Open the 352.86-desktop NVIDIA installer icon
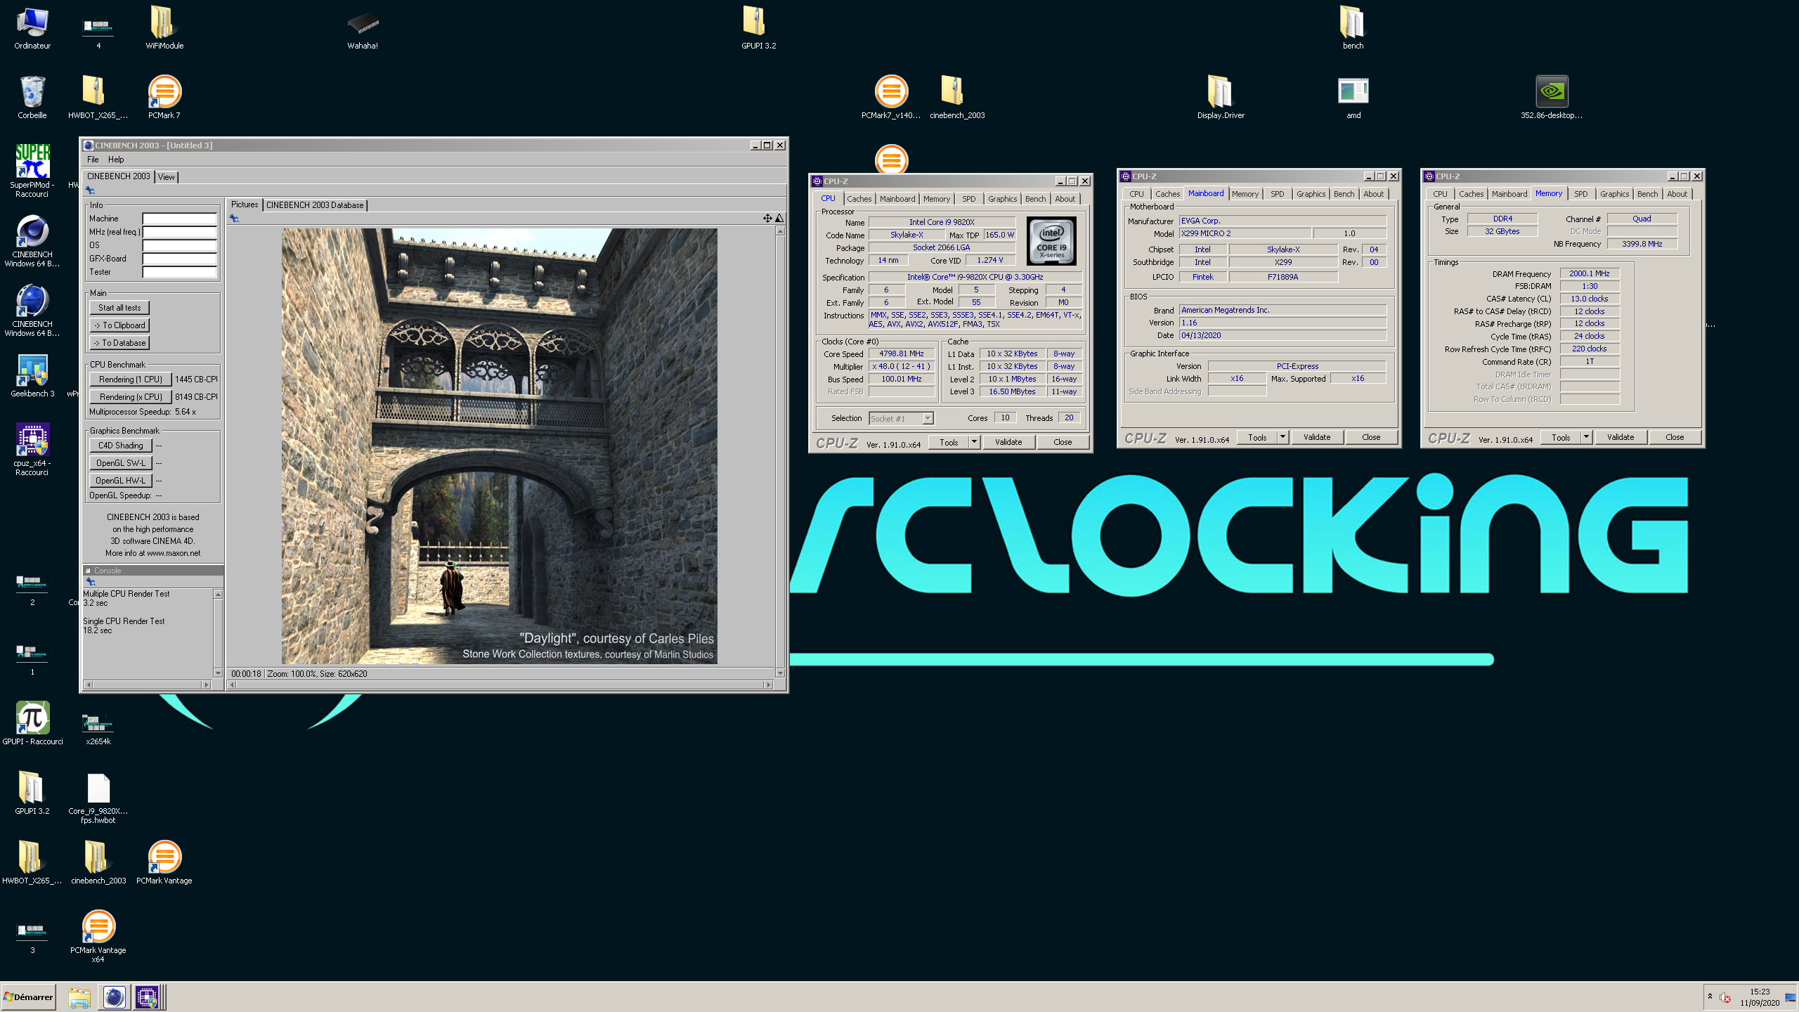The width and height of the screenshot is (1799, 1012). point(1551,98)
